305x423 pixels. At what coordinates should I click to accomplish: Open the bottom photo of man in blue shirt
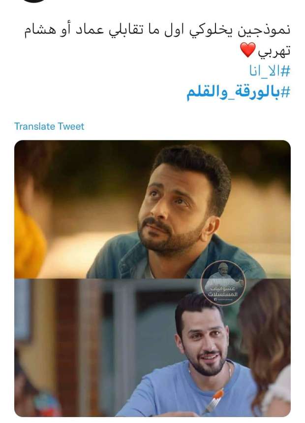pos(152,348)
